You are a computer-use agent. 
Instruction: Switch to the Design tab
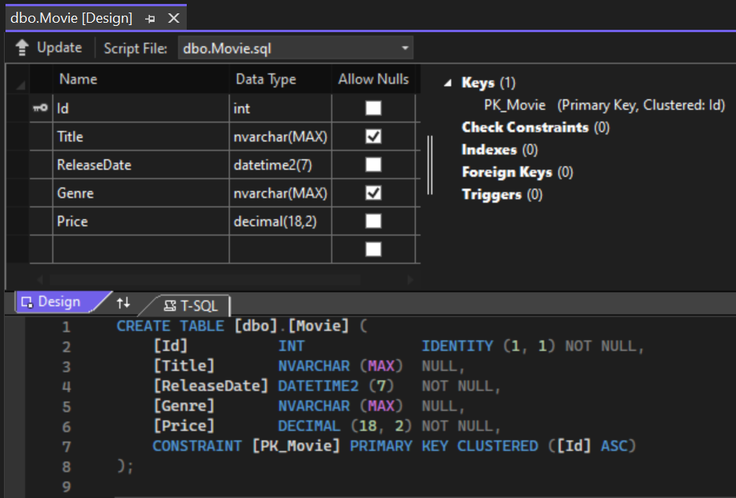pos(52,302)
